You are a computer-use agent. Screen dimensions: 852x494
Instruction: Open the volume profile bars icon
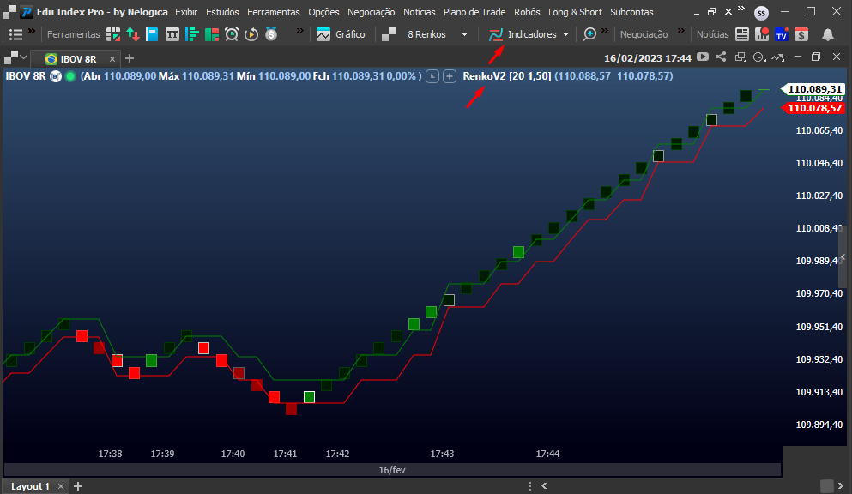point(192,34)
